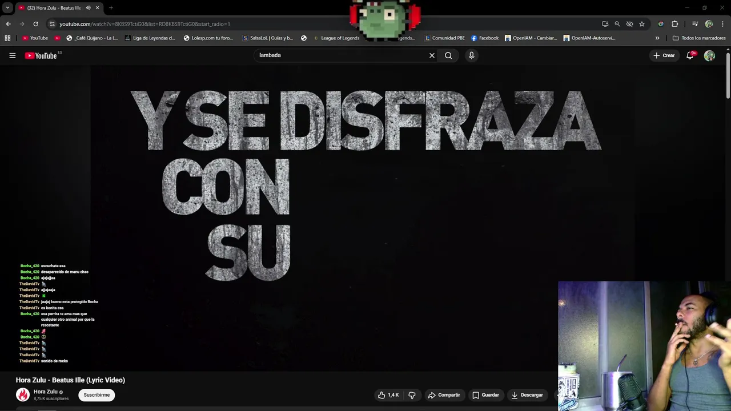Open the Hora Zulu channel name link
Image resolution: width=731 pixels, height=411 pixels.
click(x=46, y=392)
